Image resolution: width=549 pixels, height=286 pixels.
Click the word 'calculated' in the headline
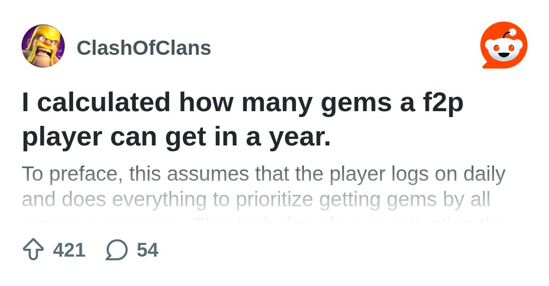tap(103, 102)
